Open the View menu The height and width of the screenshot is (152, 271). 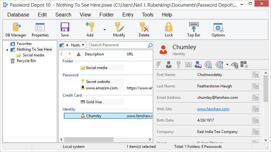[85, 15]
